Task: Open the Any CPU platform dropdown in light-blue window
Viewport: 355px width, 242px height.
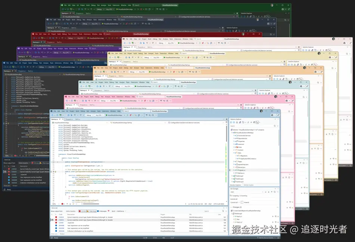Action: (x=99, y=115)
